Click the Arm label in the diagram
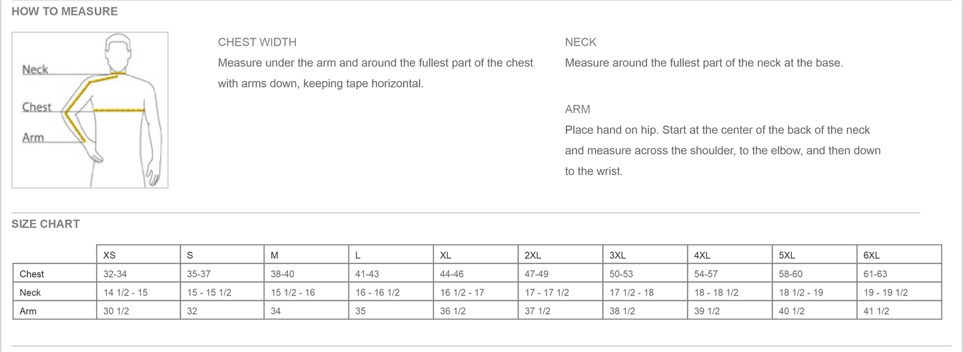 [x=33, y=138]
